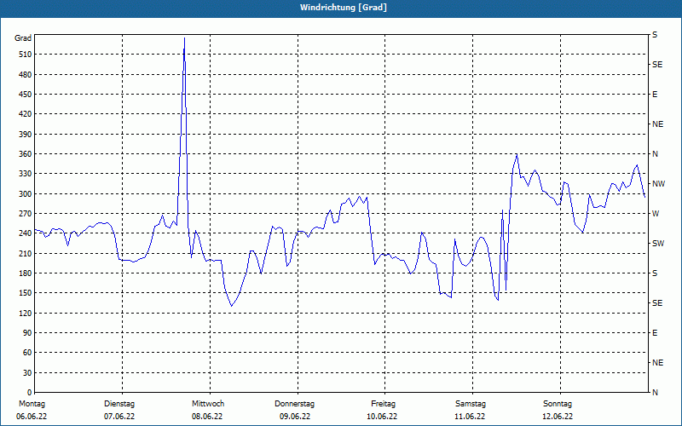Select the 210 y-axis value

coord(26,253)
